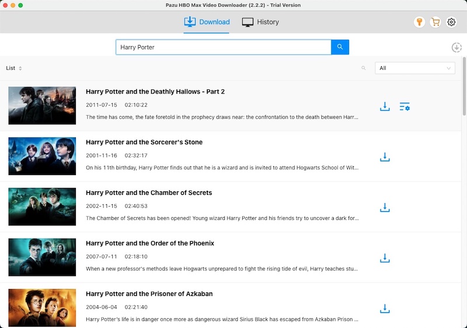This screenshot has width=467, height=328.
Task: Click the Prisoner of Azkaban thumbnail
Action: click(42, 308)
